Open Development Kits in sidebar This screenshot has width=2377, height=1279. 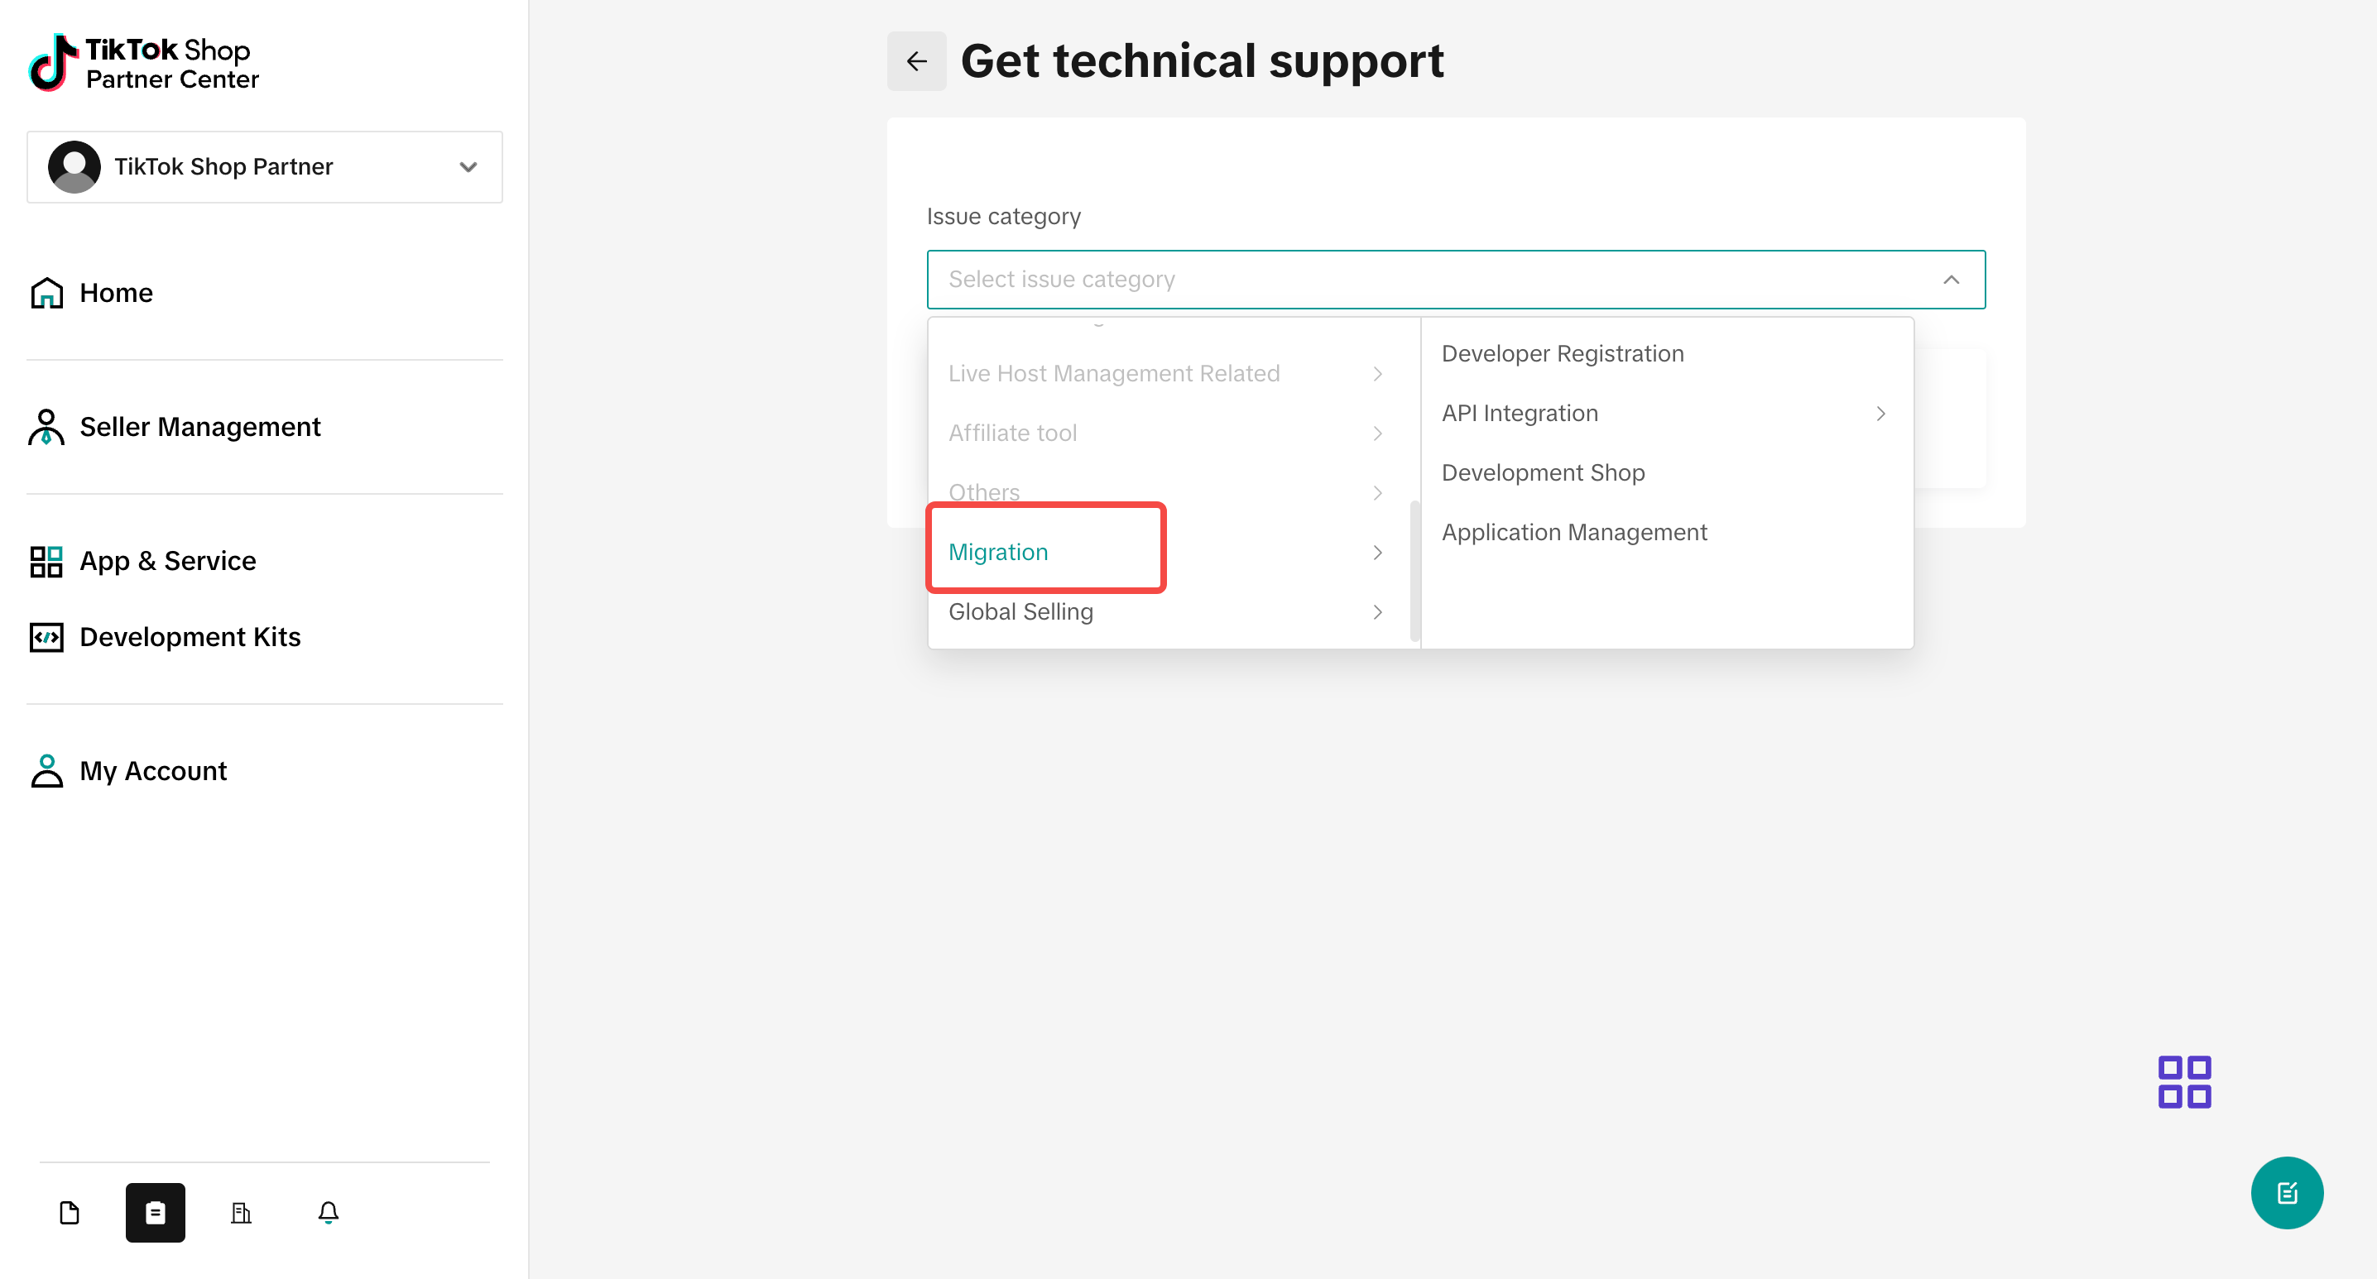tap(190, 636)
